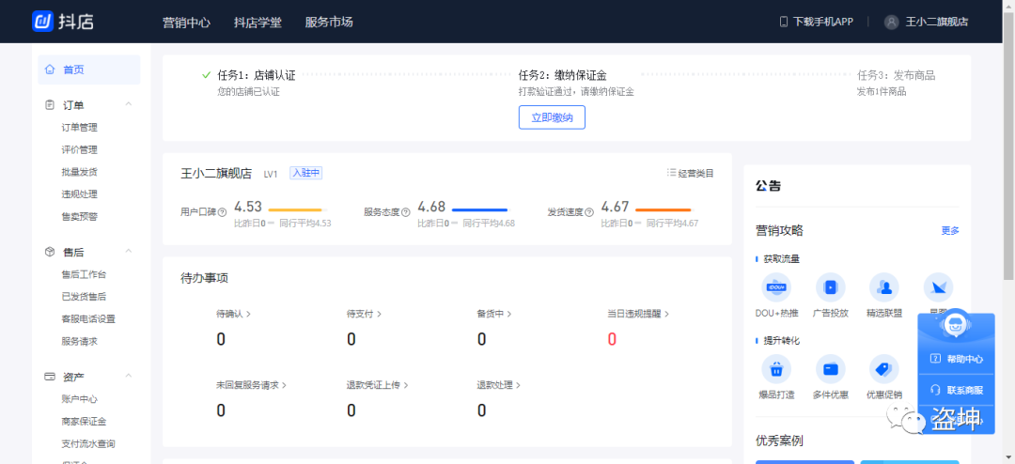Open the 优惠促销 tag icon
Image resolution: width=1015 pixels, height=464 pixels.
click(884, 369)
